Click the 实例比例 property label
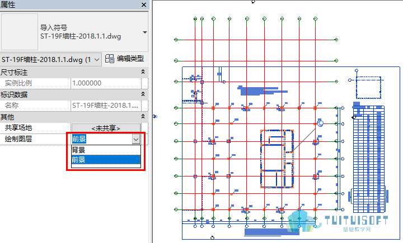 coord(18,83)
